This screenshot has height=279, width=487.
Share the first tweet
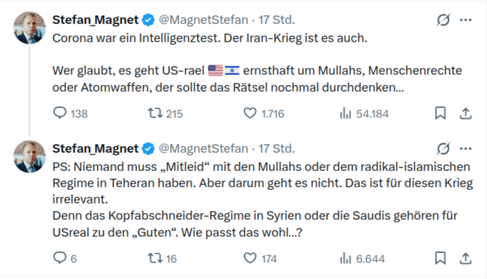465,114
